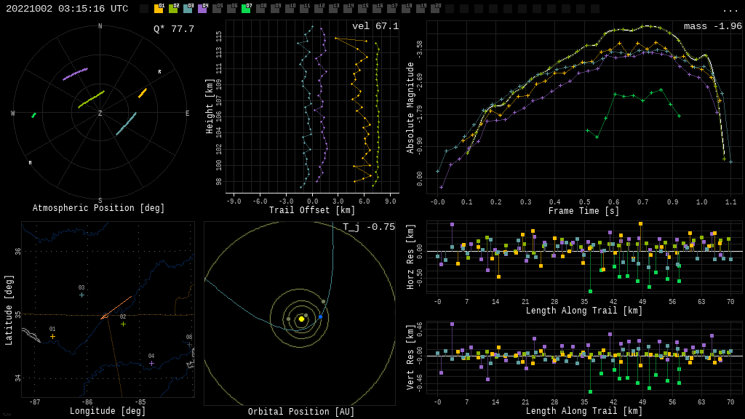This screenshot has height=419, width=745.
Task: Click the yellow-green trail near the zenith
Action: pyautogui.click(x=91, y=99)
